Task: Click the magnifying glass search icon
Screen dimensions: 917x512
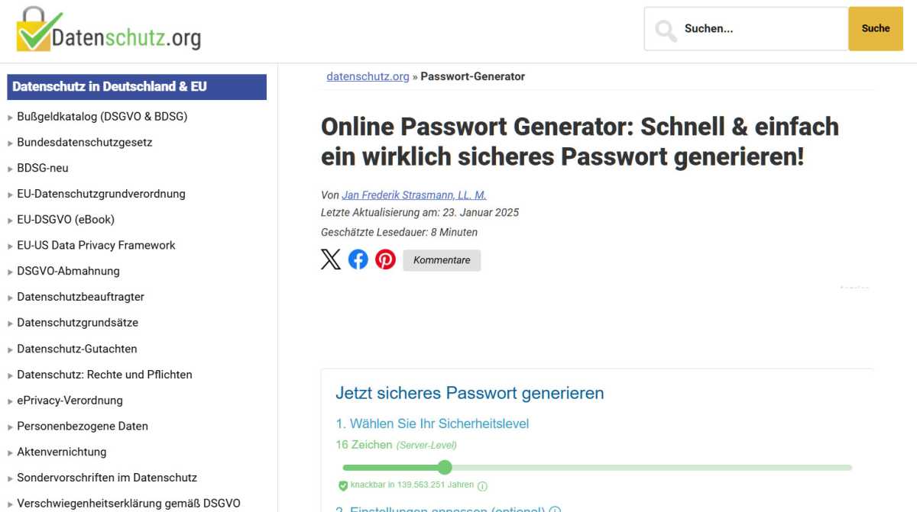Action: tap(664, 28)
